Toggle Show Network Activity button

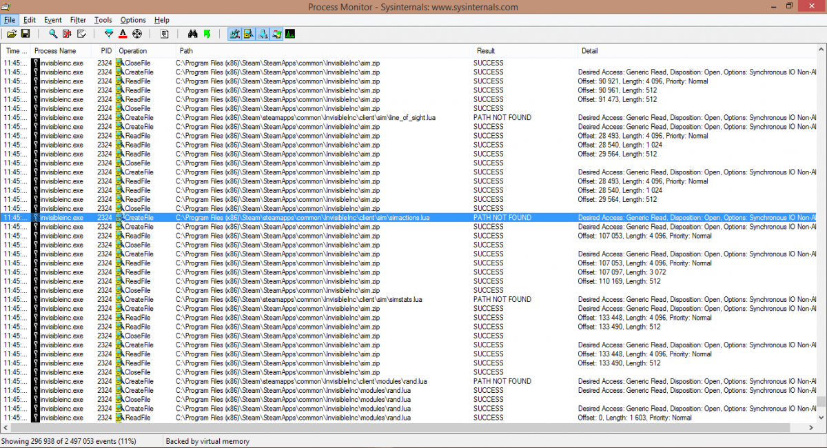pyautogui.click(x=263, y=34)
